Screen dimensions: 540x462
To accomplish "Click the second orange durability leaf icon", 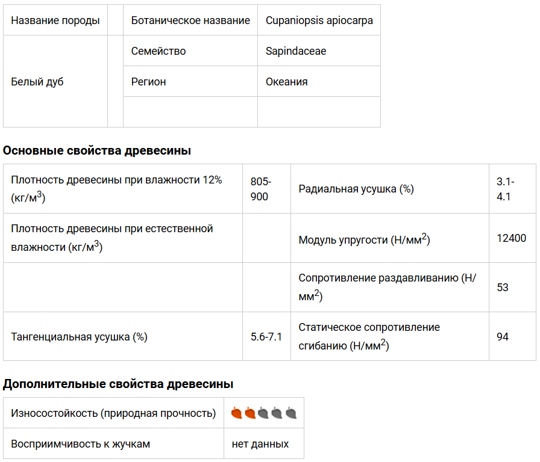I will (250, 413).
